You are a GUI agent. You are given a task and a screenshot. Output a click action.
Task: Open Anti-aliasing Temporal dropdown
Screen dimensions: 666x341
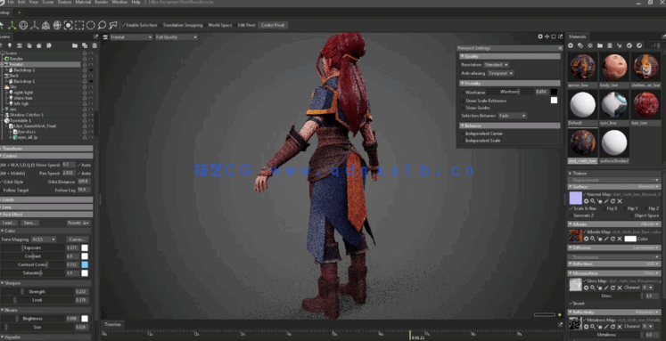coord(501,73)
